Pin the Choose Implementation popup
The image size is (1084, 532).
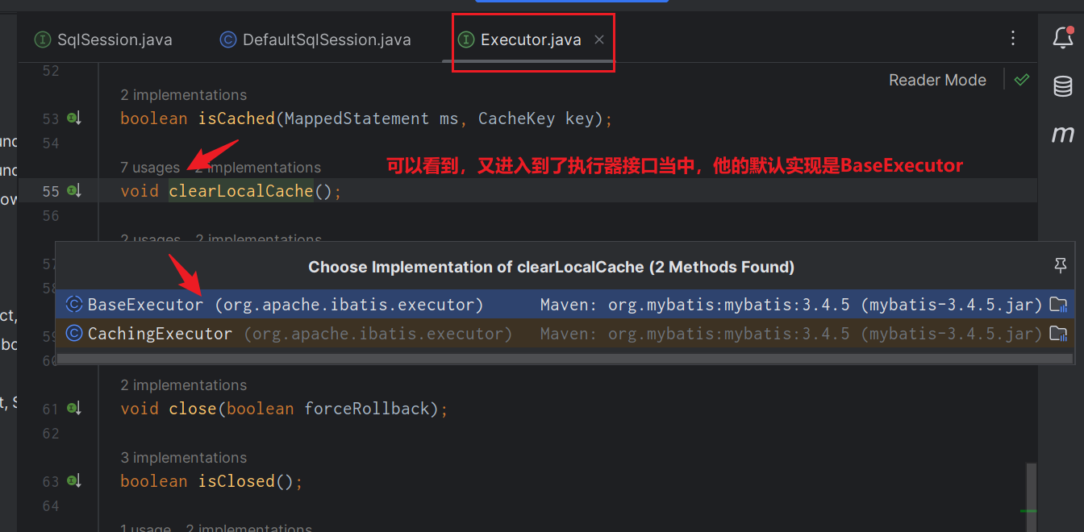(x=1061, y=265)
